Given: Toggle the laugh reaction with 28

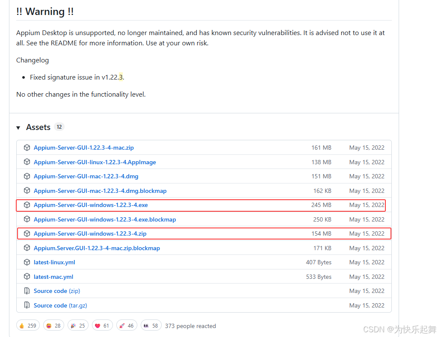Looking at the screenshot, I should click(53, 325).
